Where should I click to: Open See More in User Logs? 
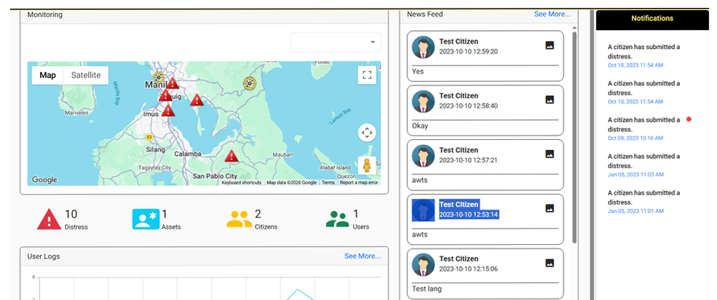[x=362, y=256]
